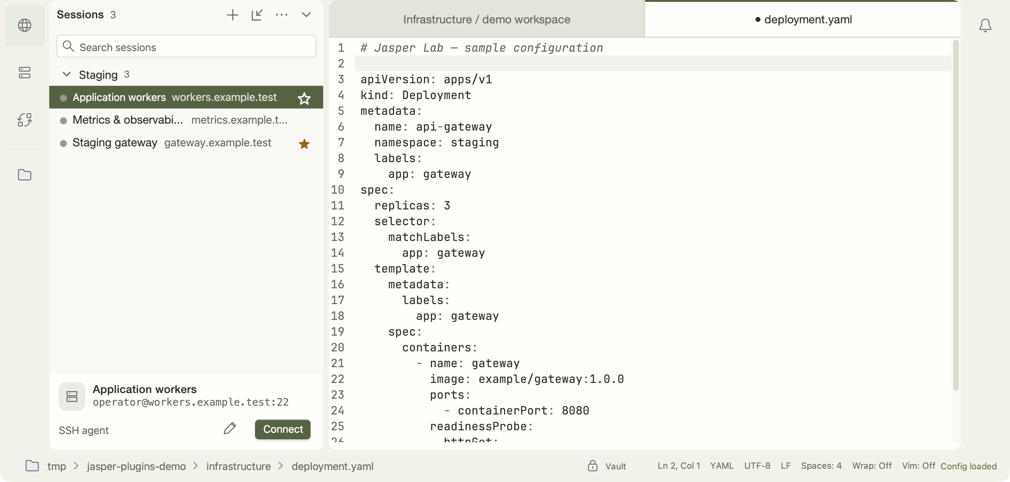Edit session with the pencil icon
Screen dimensions: 1010x482
click(x=230, y=428)
